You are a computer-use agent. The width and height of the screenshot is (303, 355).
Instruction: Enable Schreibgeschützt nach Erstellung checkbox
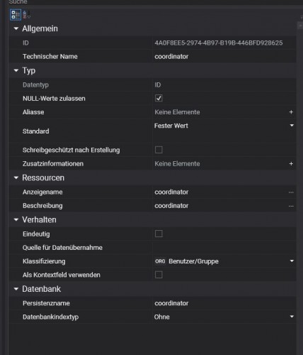159,150
